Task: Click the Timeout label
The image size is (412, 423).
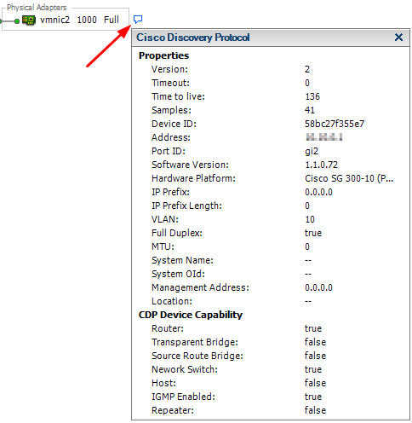Action: tap(170, 83)
